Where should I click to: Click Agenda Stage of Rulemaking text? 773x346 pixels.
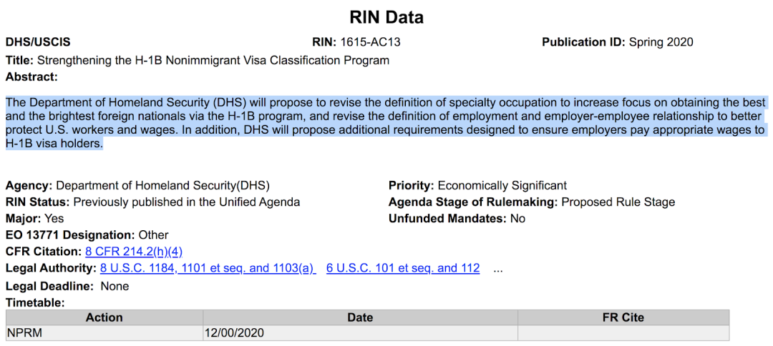(531, 202)
